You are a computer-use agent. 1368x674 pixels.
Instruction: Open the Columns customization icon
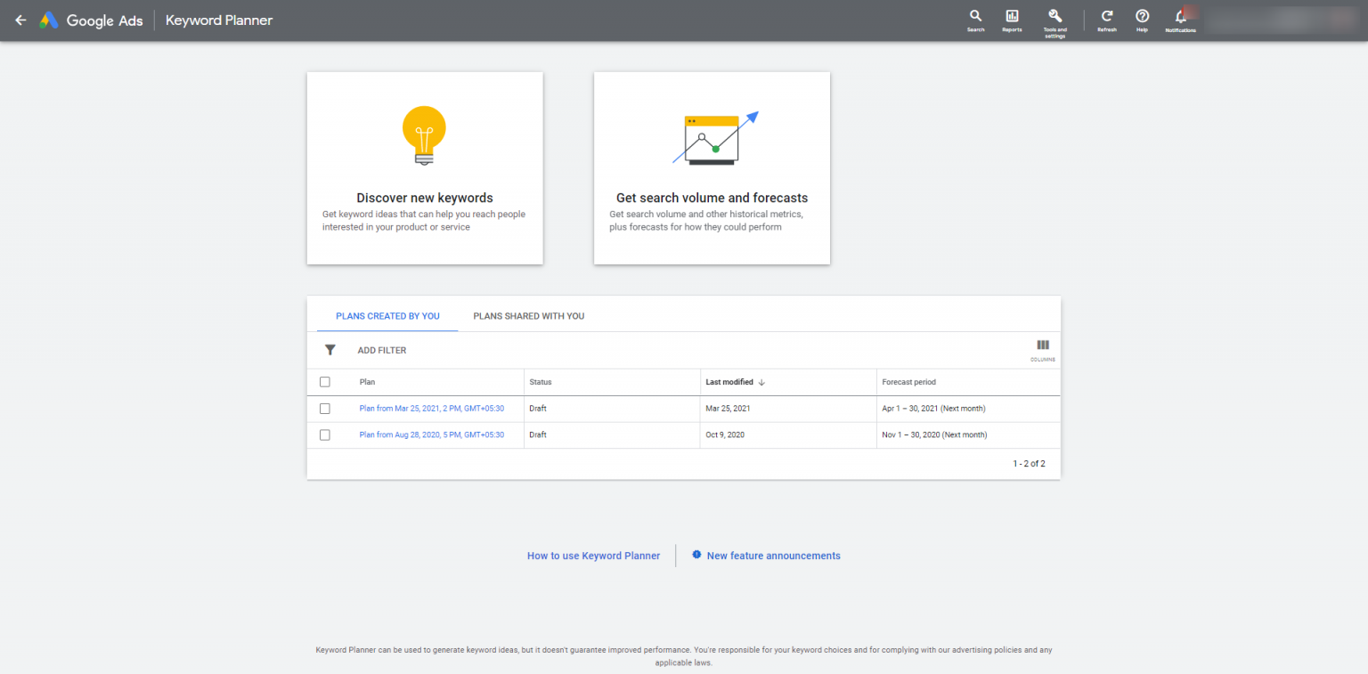pos(1042,347)
